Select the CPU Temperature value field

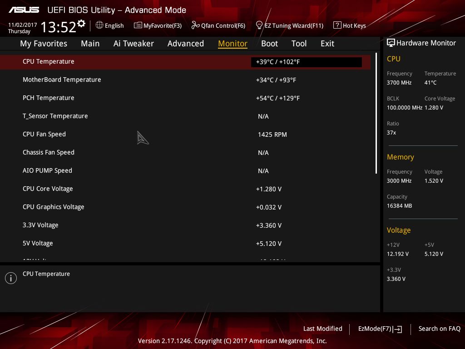click(x=307, y=62)
